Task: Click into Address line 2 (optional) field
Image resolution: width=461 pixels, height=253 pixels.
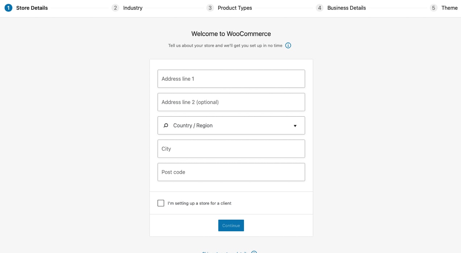Action: pos(231,102)
